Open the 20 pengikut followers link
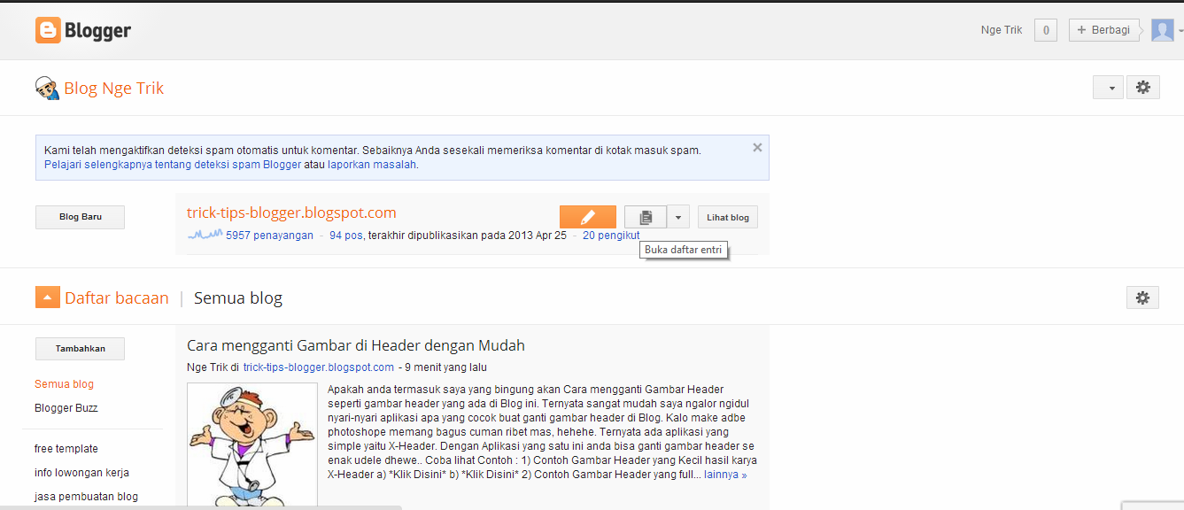 point(611,236)
